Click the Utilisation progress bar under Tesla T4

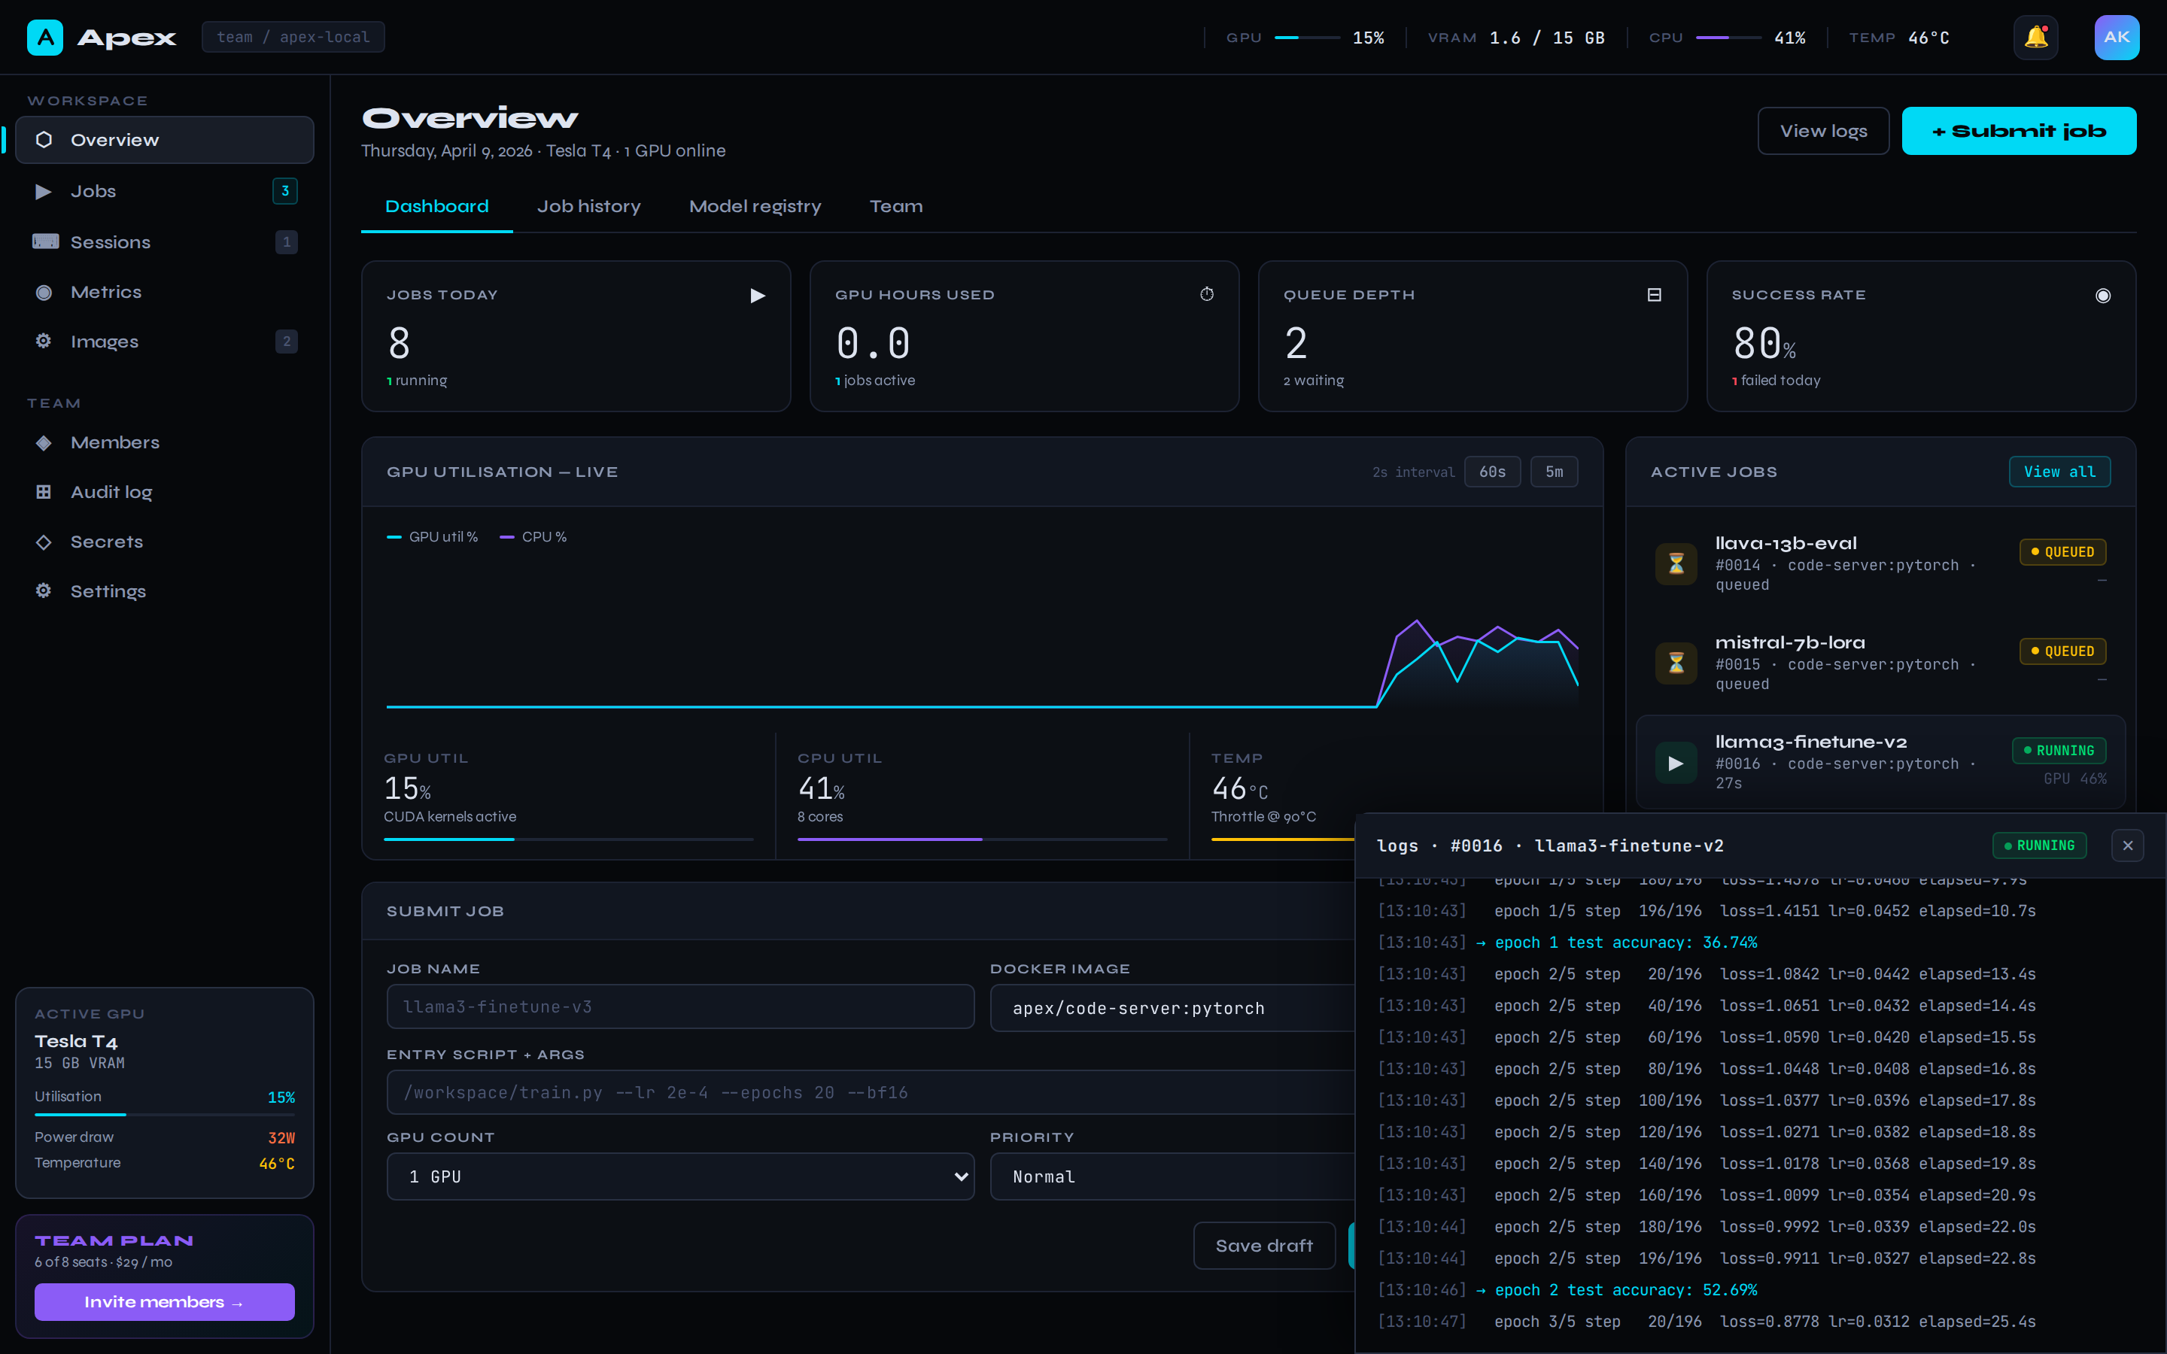tap(164, 1115)
